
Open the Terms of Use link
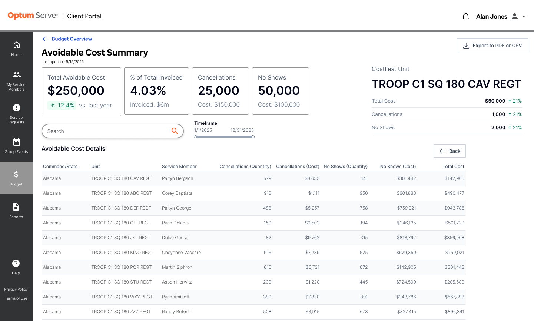[x=16, y=298]
